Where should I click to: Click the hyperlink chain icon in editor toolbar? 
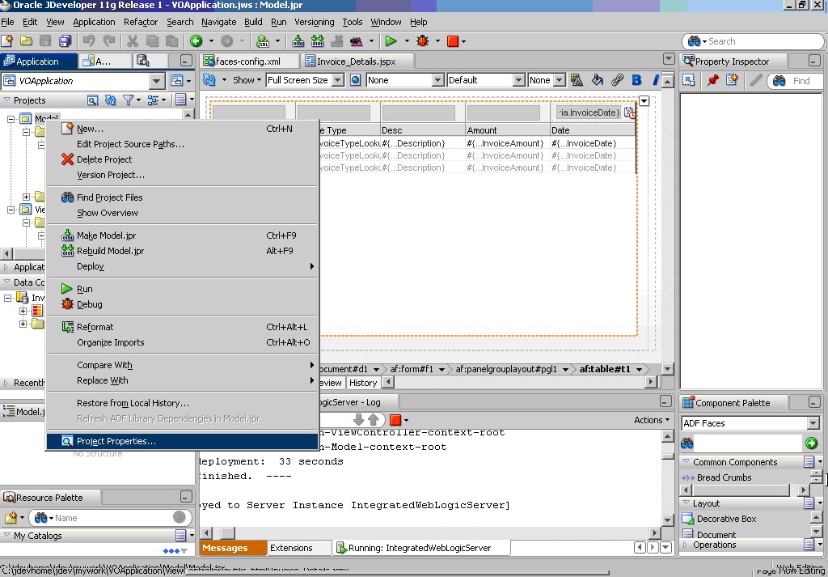point(617,80)
